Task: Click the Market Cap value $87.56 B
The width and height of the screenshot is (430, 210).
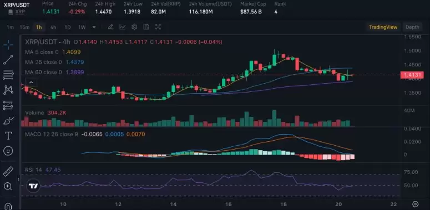Action: click(251, 12)
